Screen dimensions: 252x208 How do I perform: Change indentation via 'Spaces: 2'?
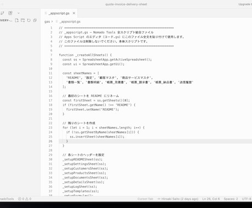pyautogui.click(x=231, y=199)
